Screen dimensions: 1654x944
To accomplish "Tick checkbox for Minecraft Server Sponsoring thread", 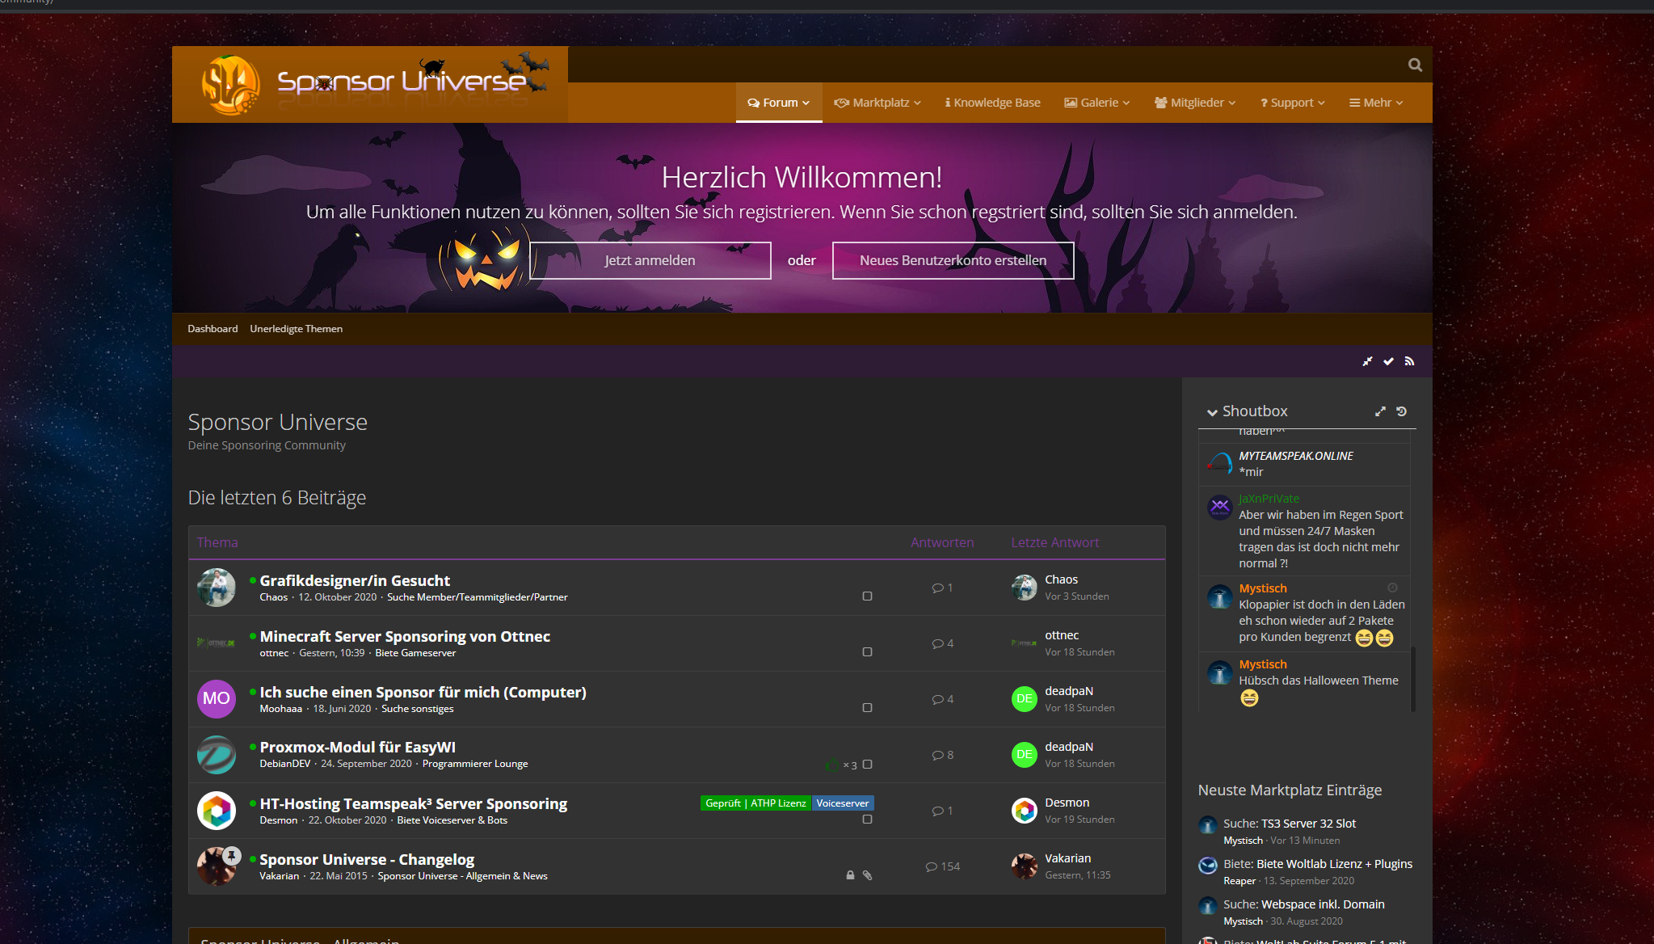I will (x=867, y=652).
